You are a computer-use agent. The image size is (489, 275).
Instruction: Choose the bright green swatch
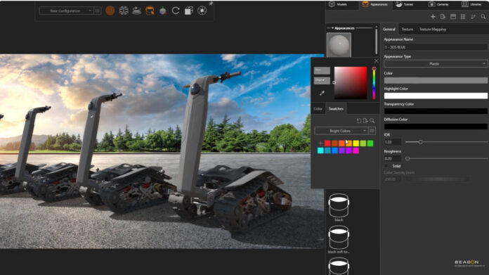(370, 143)
